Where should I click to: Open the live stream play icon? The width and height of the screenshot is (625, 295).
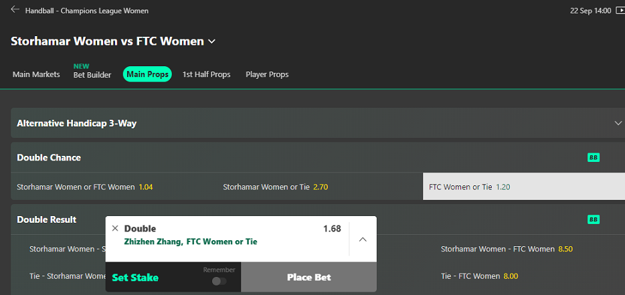pos(619,11)
